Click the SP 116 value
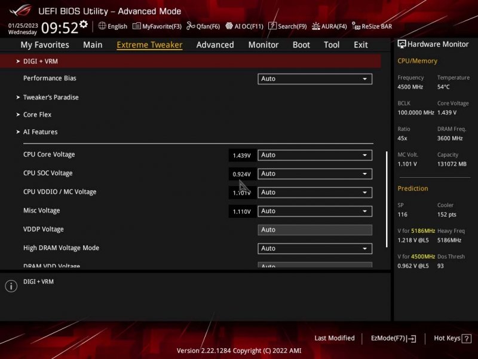This screenshot has width=478, height=359. point(402,215)
